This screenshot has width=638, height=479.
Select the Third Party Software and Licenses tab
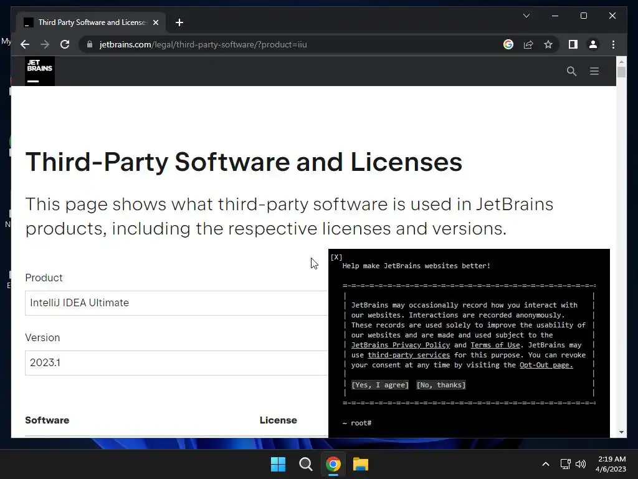91,22
